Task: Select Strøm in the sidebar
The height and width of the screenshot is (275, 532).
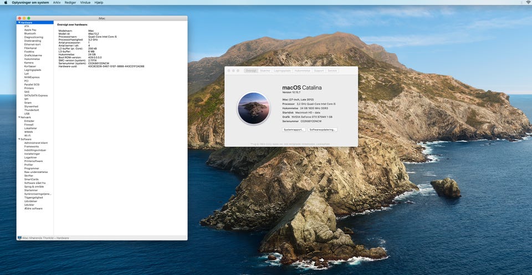Action: (x=28, y=103)
